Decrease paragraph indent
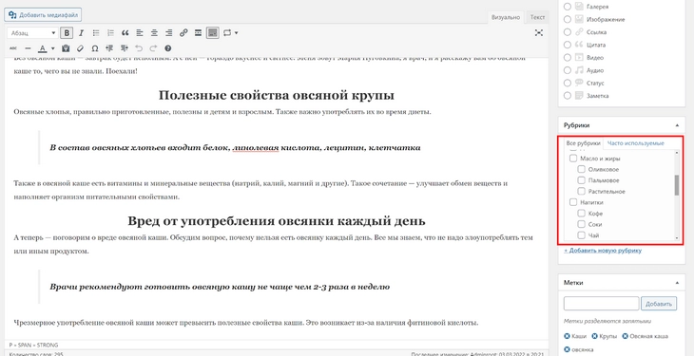 coord(109,48)
